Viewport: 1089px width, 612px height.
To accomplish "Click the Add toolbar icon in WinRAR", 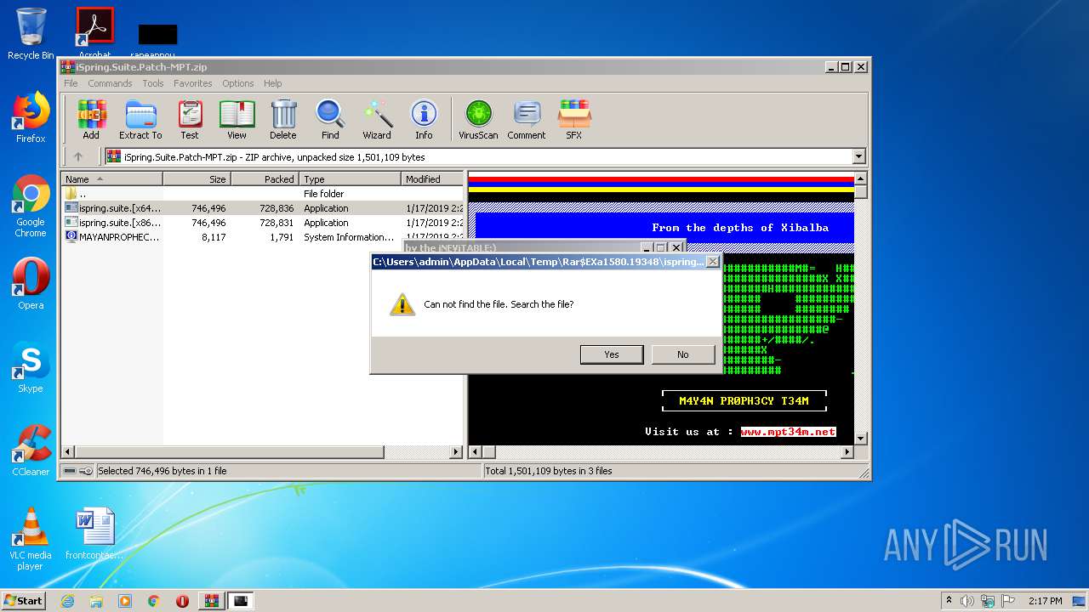I will click(x=91, y=119).
